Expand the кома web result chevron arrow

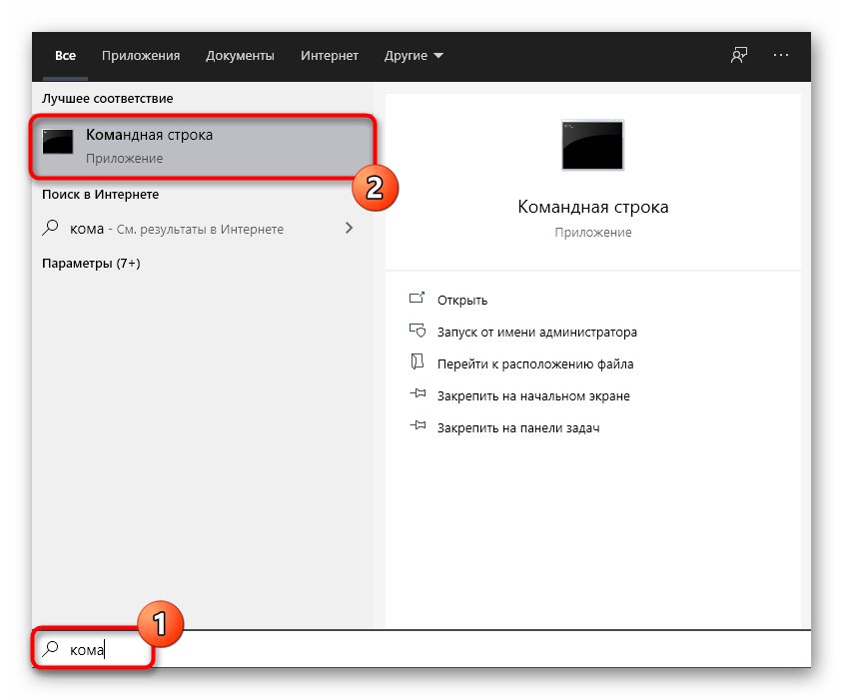(x=349, y=229)
